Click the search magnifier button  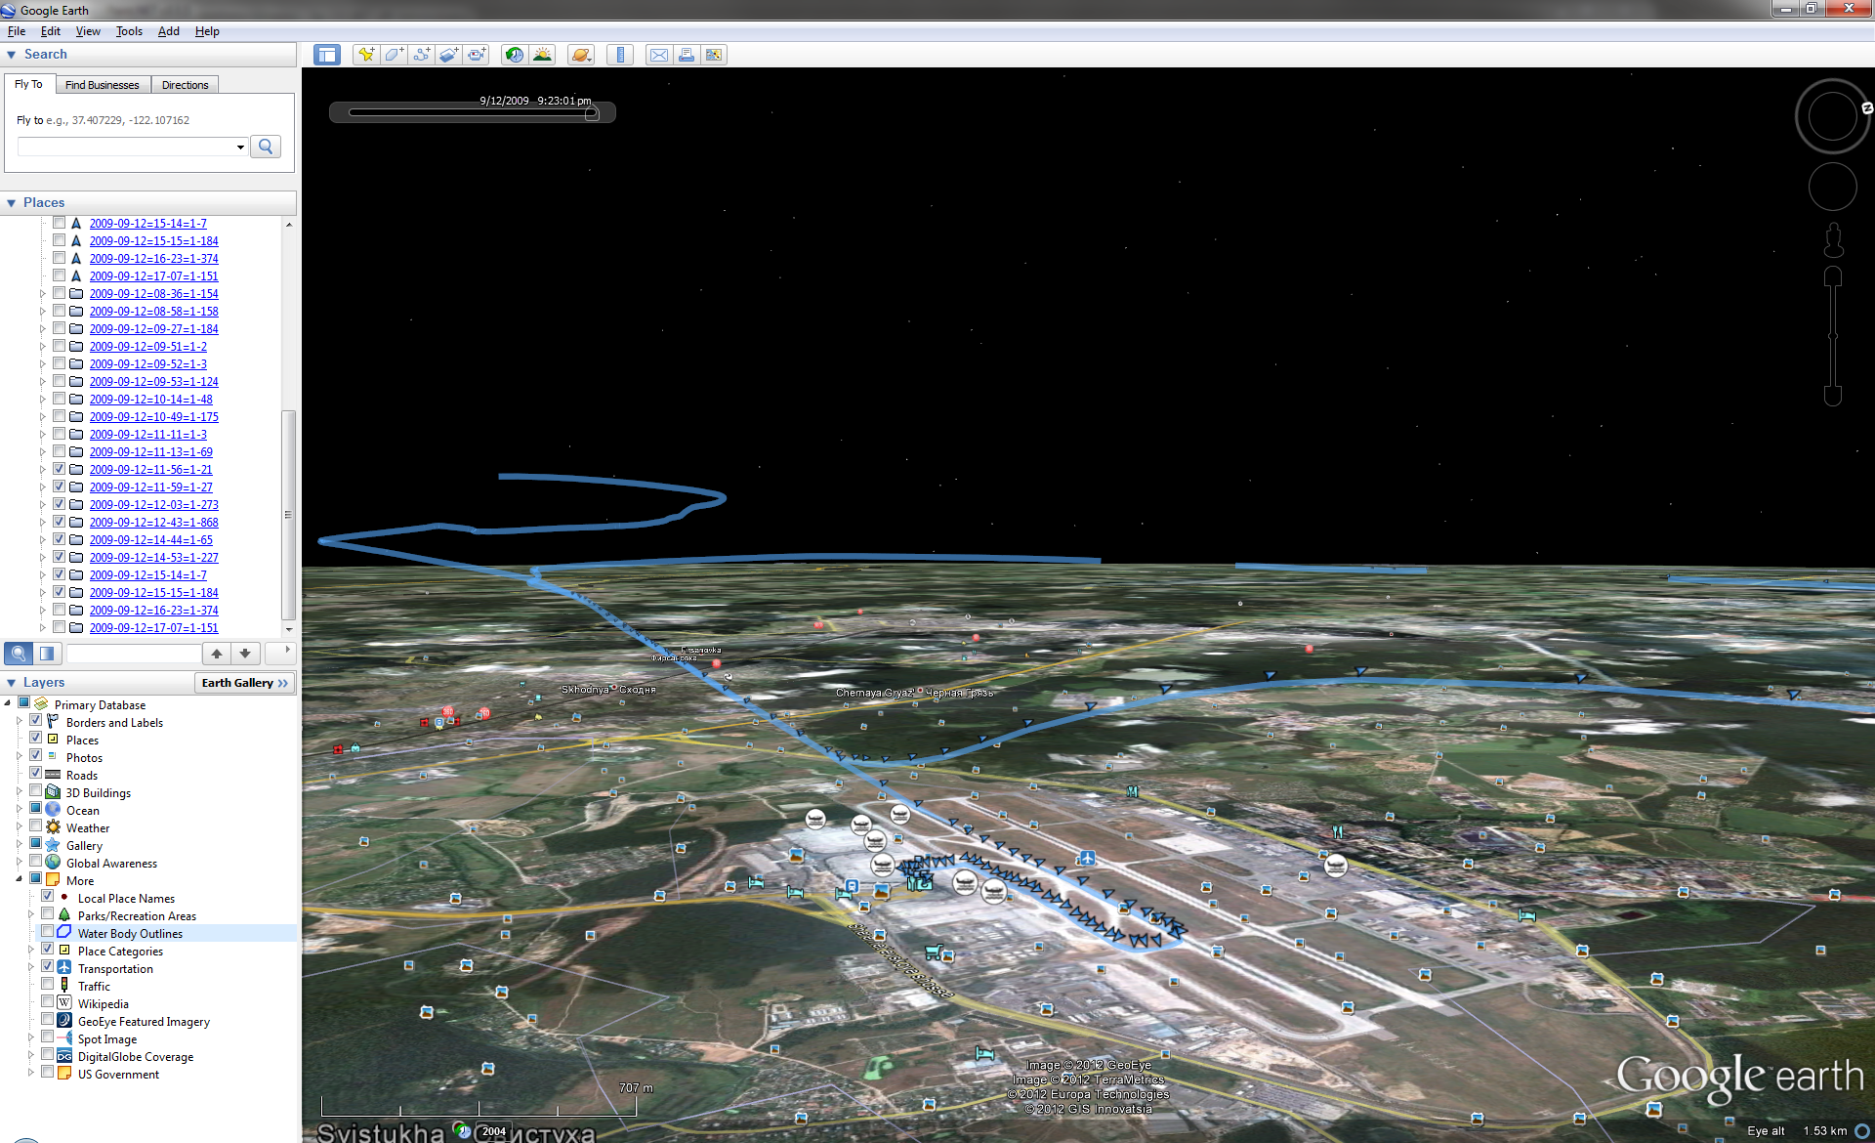(266, 147)
